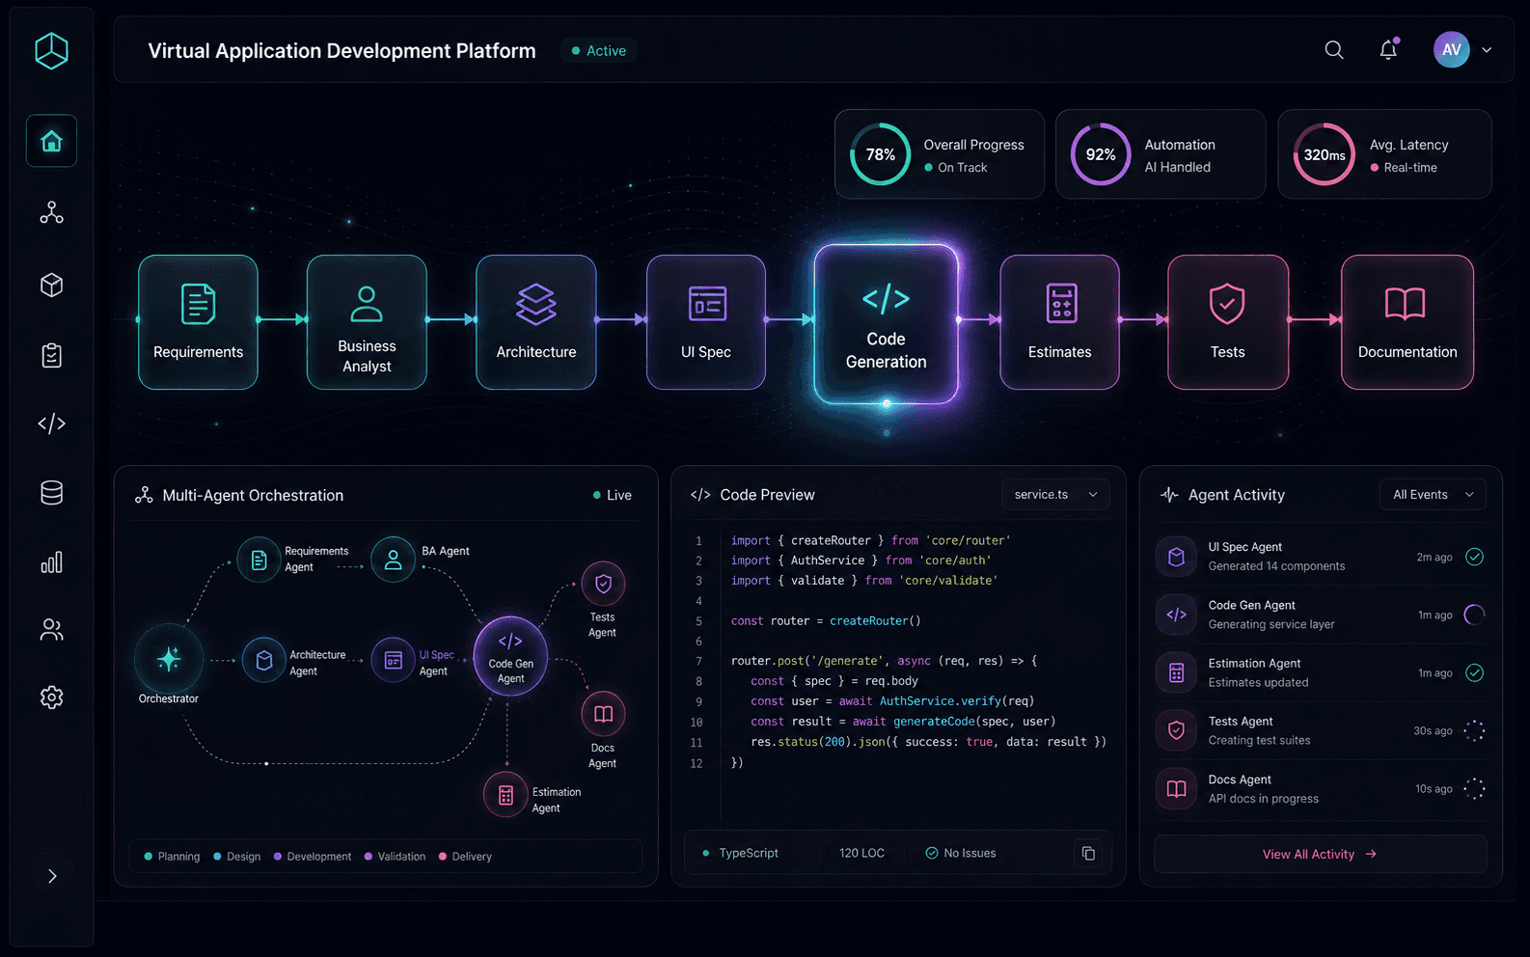Image resolution: width=1530 pixels, height=957 pixels.
Task: Select the Architecture pipeline stage
Action: tap(536, 322)
